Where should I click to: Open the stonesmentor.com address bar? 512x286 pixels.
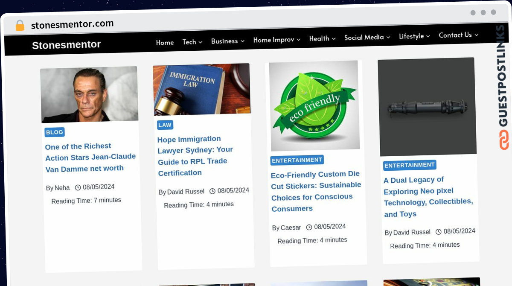click(x=73, y=24)
